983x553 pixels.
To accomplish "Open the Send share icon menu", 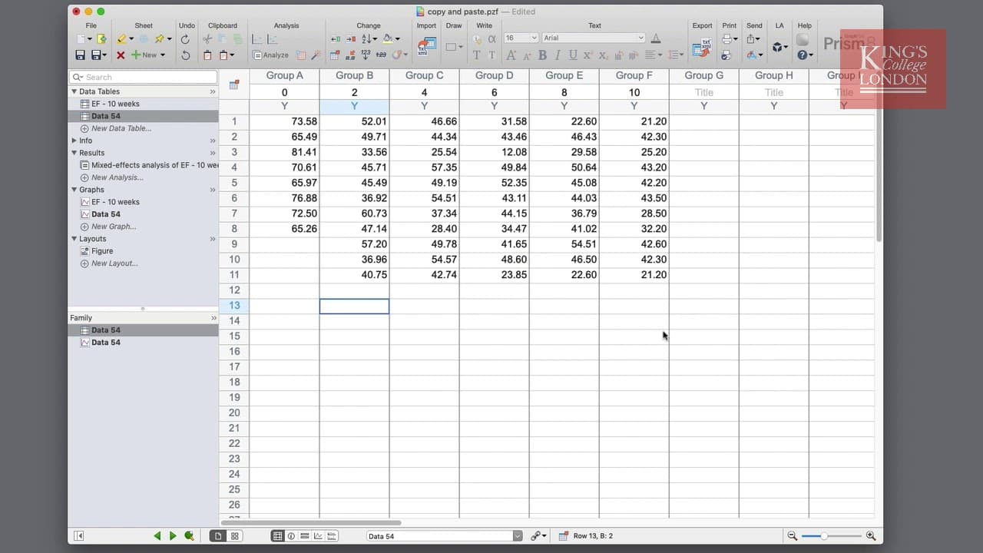I will 754,38.
